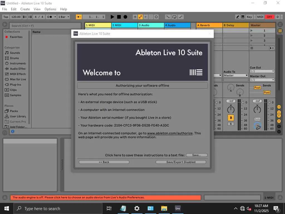Image resolution: width=285 pixels, height=214 pixels.
Task: Open the View menu
Action: click(x=37, y=9)
